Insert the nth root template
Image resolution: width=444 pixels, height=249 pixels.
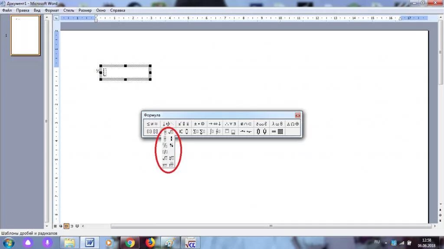[171, 158]
